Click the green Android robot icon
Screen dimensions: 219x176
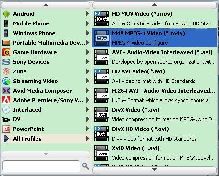click(6, 14)
